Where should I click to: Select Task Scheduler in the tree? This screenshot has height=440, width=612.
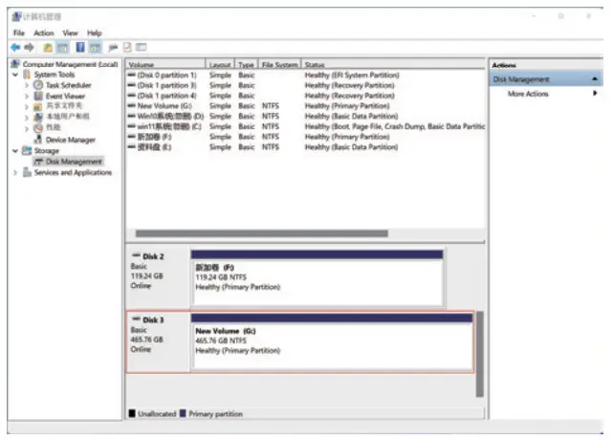[x=68, y=85]
